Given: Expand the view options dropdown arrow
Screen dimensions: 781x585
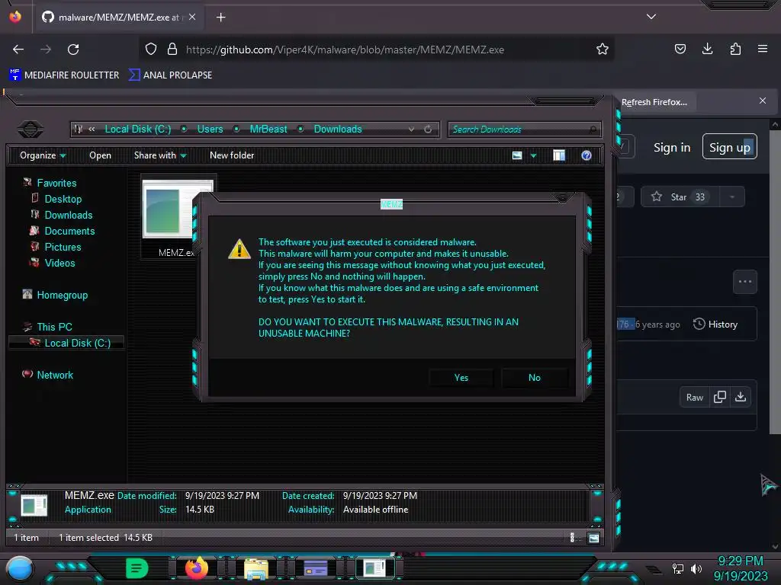Looking at the screenshot, I should tap(533, 155).
